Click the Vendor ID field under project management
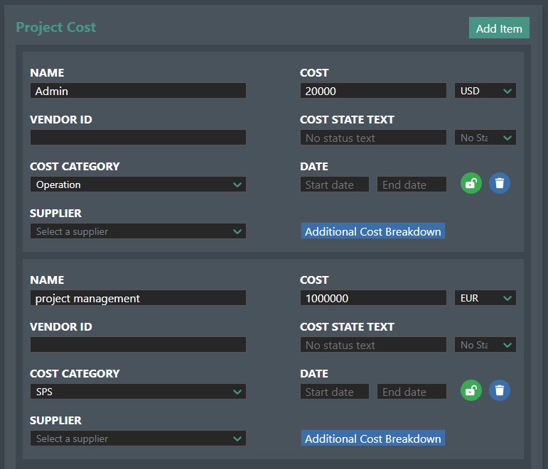Viewport: 548px width, 469px height. tap(138, 345)
